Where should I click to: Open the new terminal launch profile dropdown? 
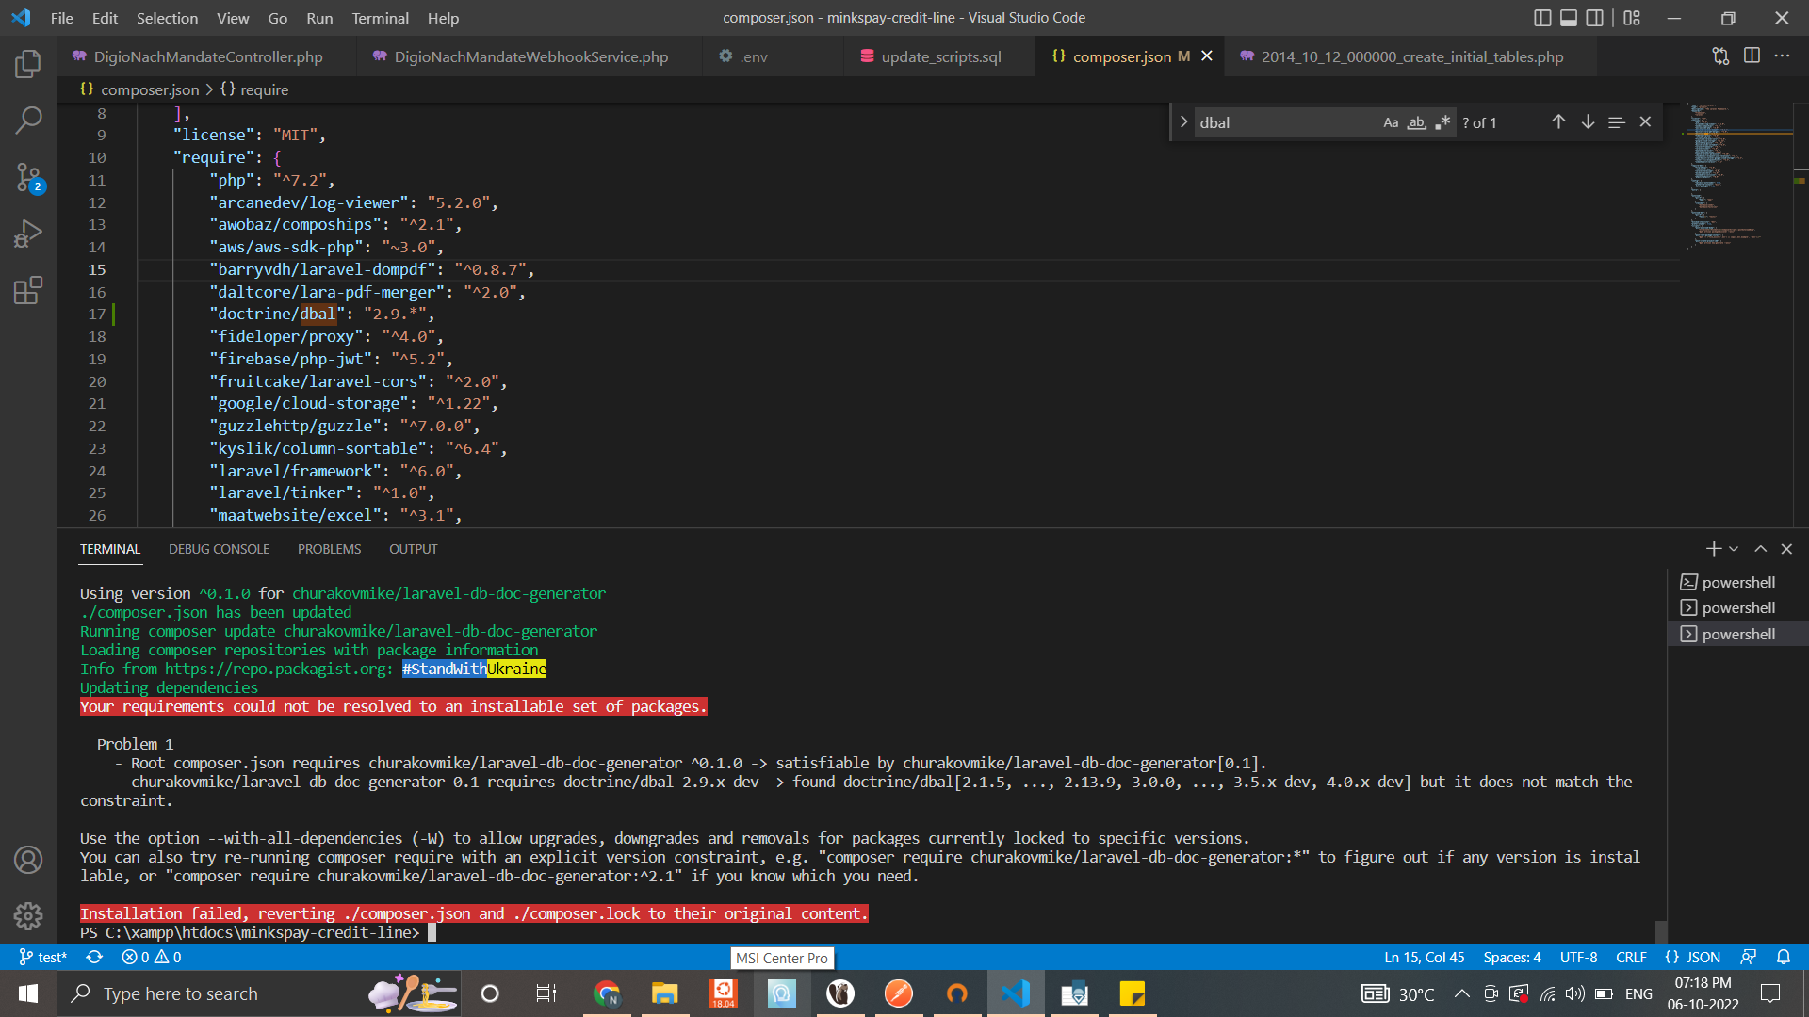click(1734, 549)
